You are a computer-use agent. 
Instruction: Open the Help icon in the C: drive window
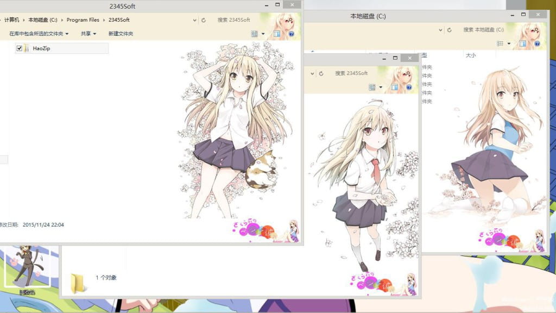538,44
